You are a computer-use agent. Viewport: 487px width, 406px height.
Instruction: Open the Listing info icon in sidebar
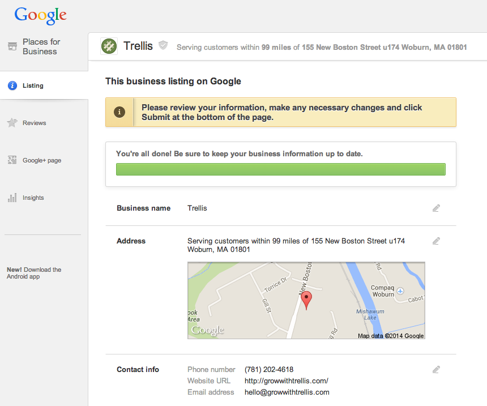pyautogui.click(x=11, y=86)
